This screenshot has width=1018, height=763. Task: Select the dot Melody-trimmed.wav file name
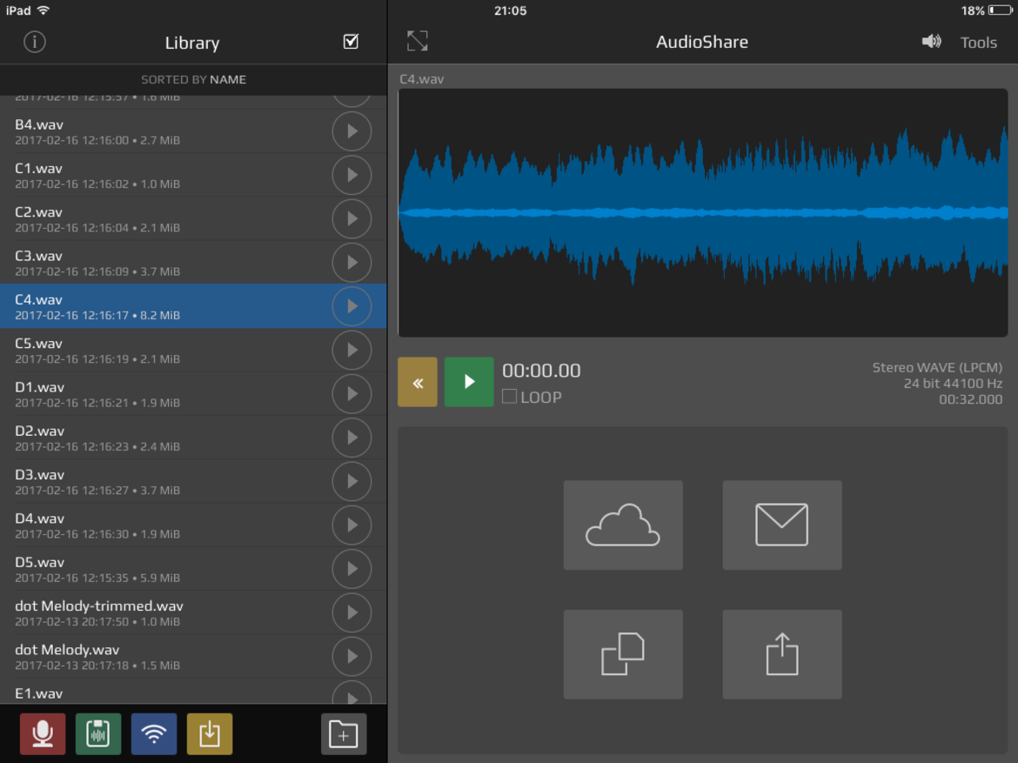point(99,606)
